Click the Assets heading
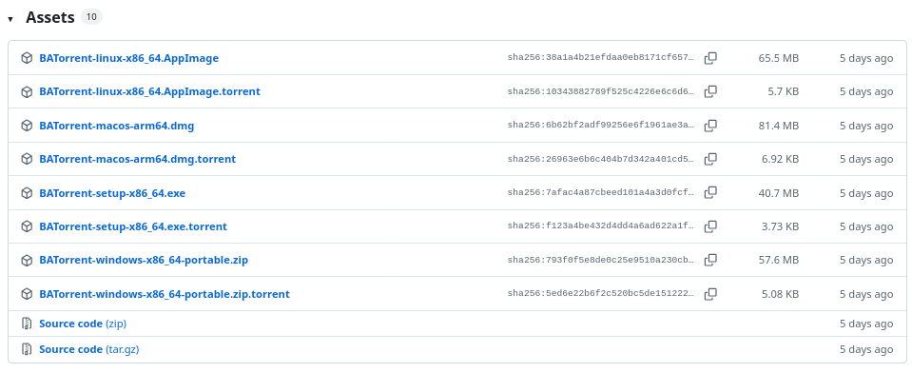The height and width of the screenshot is (373, 912). click(50, 17)
